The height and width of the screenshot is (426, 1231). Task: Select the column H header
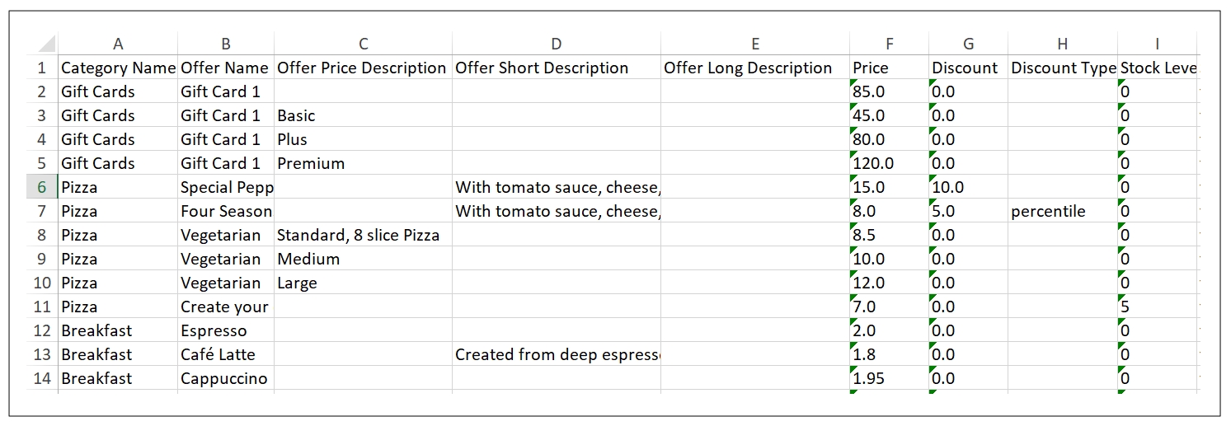pos(1062,44)
